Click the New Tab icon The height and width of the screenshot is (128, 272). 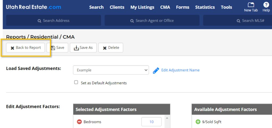pos(251,5)
